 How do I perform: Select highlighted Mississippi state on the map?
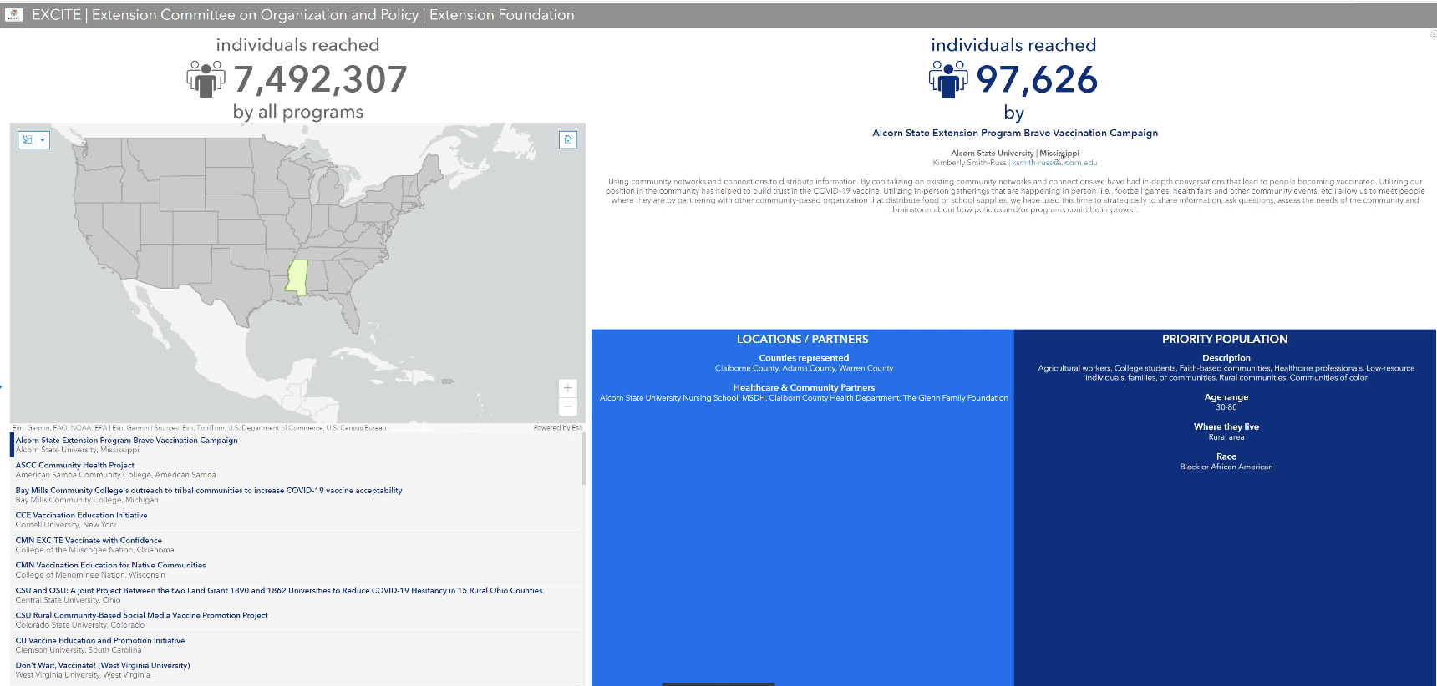pos(297,277)
